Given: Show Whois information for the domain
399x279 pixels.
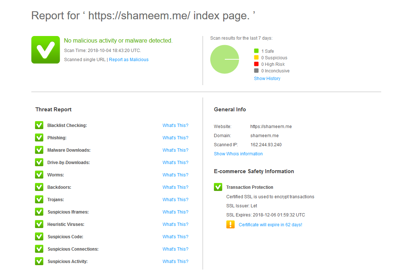Looking at the screenshot, I should [238, 154].
